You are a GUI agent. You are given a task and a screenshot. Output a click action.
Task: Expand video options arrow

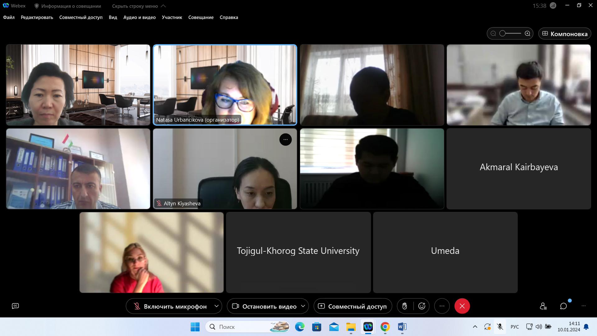pos(303,306)
